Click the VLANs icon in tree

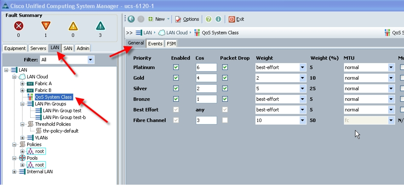(x=30, y=138)
